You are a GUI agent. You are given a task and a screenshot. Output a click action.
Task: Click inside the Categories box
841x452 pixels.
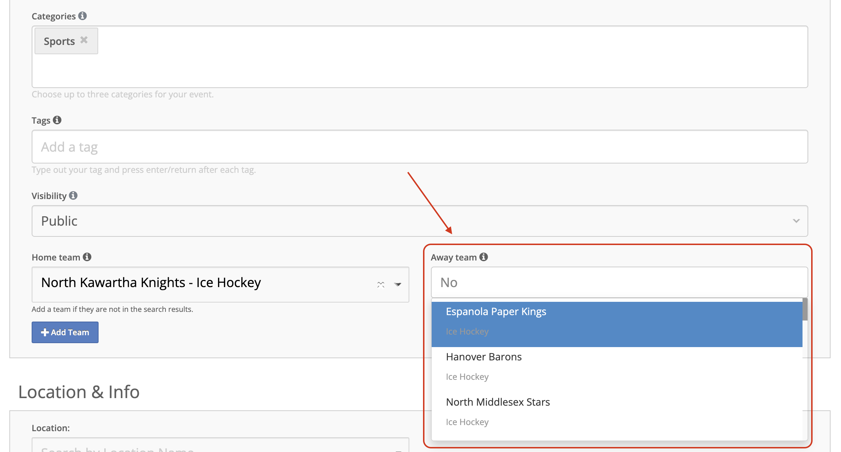click(420, 57)
